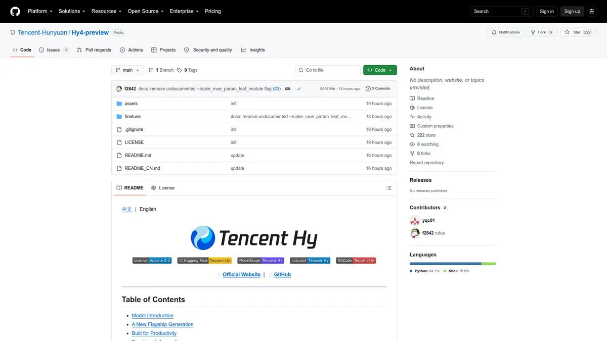Focus the Search box in header
Screen dimensions: 607x341
click(502, 11)
